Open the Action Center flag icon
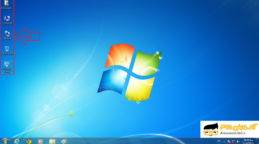Viewport: 259px width, 144px height. point(229,141)
